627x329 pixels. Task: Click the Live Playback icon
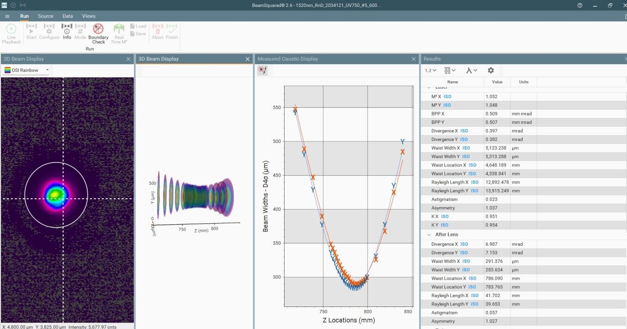(11, 29)
